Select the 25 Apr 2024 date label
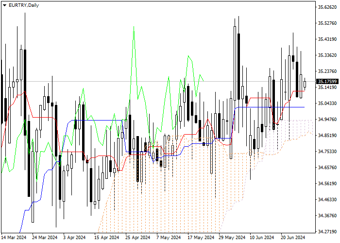 pos(138,238)
